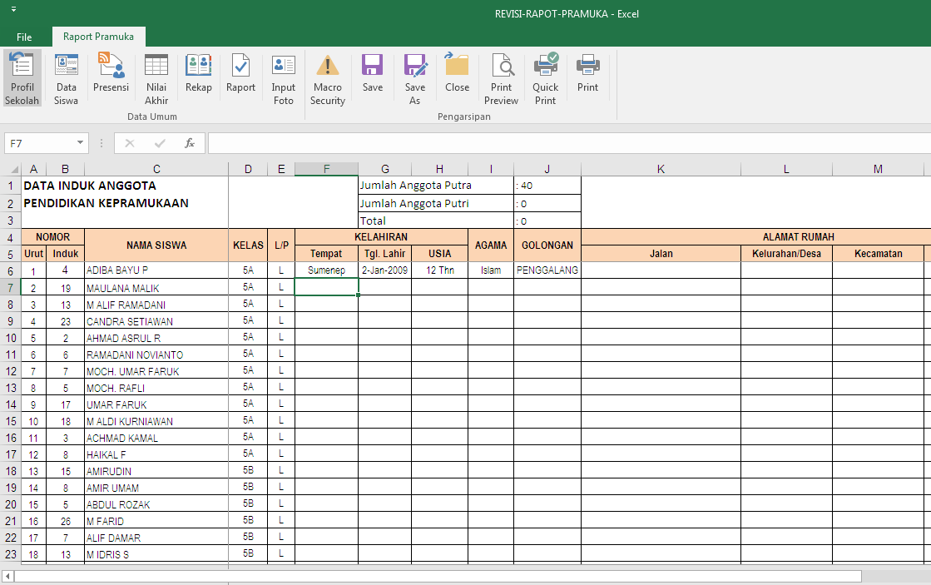This screenshot has height=585, width=931.
Task: Start a Quick Print
Action: pyautogui.click(x=545, y=77)
